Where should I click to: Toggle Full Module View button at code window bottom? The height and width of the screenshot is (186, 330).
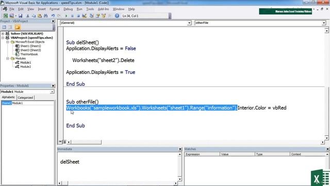[64, 142]
